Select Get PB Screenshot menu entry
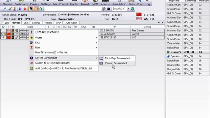 click(x=64, y=58)
